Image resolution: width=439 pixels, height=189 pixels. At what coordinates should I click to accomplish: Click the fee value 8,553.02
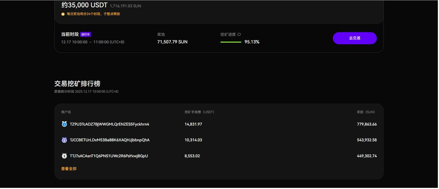tap(192, 156)
